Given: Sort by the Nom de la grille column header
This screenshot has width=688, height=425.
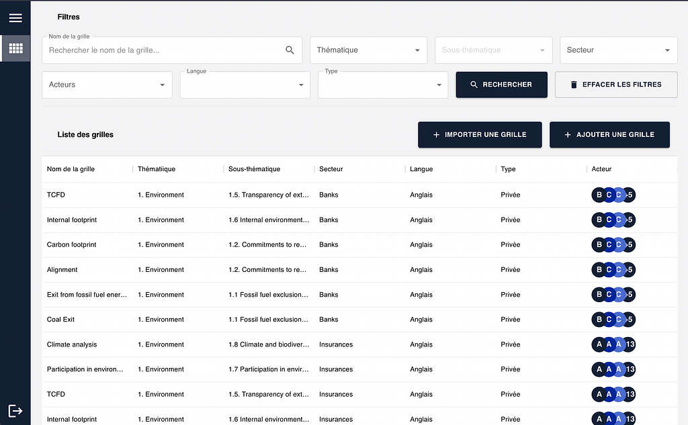Looking at the screenshot, I should click(x=71, y=169).
